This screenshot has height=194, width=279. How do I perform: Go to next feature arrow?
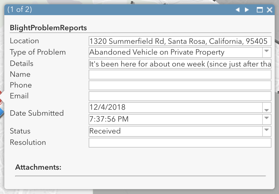pyautogui.click(x=247, y=10)
